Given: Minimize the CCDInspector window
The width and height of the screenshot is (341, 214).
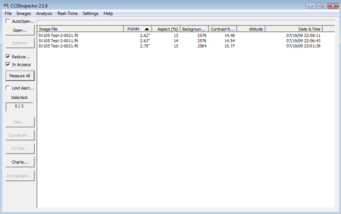Looking at the screenshot, I should click(x=310, y=6).
